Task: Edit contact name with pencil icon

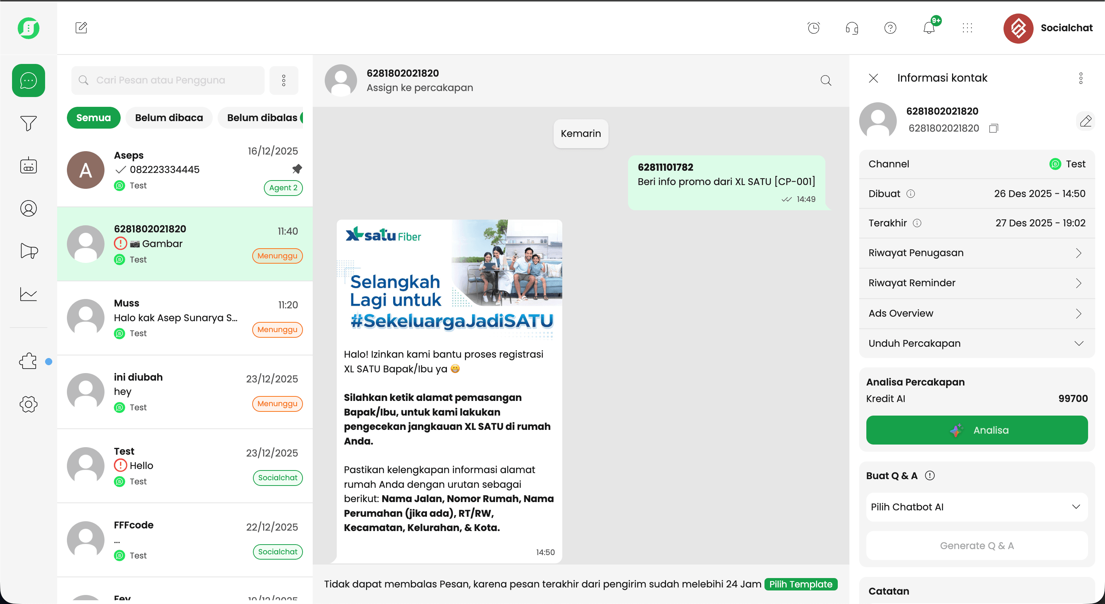Action: tap(1085, 121)
